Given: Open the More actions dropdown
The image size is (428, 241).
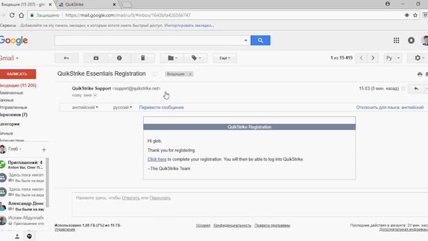Looking at the screenshot, I should [225, 58].
